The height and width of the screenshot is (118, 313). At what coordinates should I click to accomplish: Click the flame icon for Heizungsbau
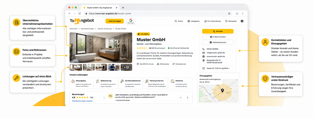coord(73,81)
